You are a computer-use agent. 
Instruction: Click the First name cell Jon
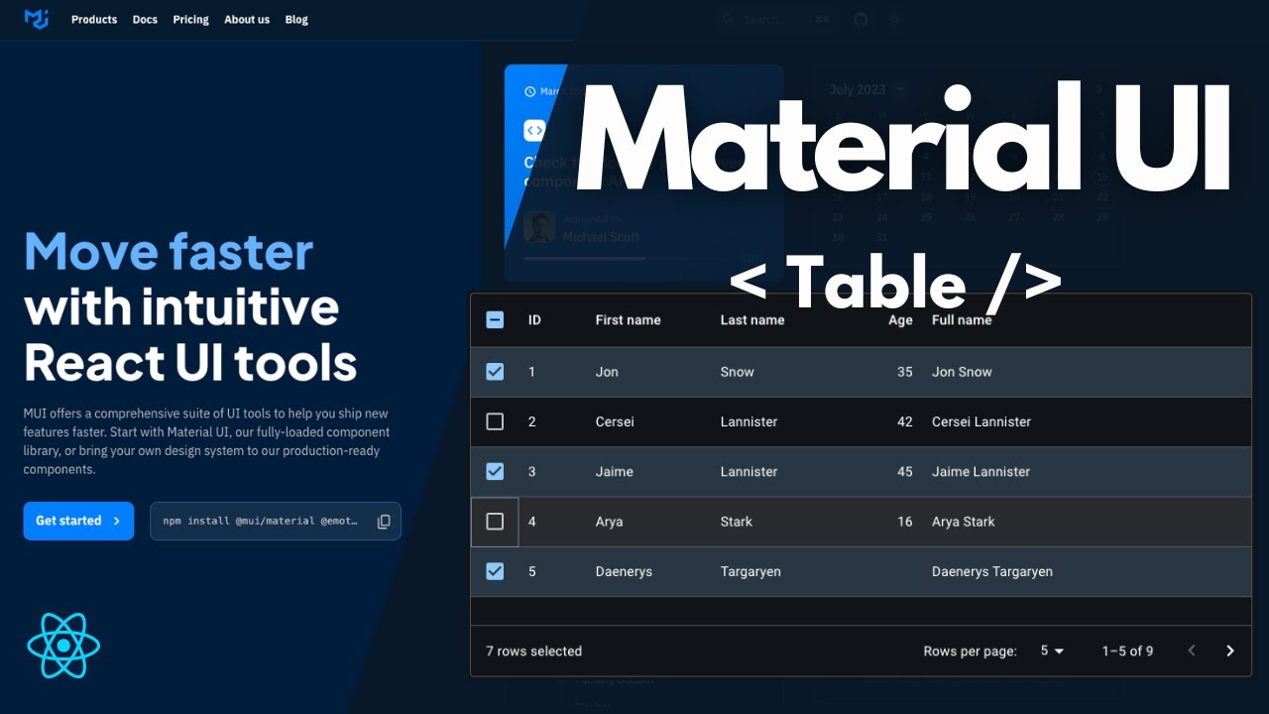[607, 372]
